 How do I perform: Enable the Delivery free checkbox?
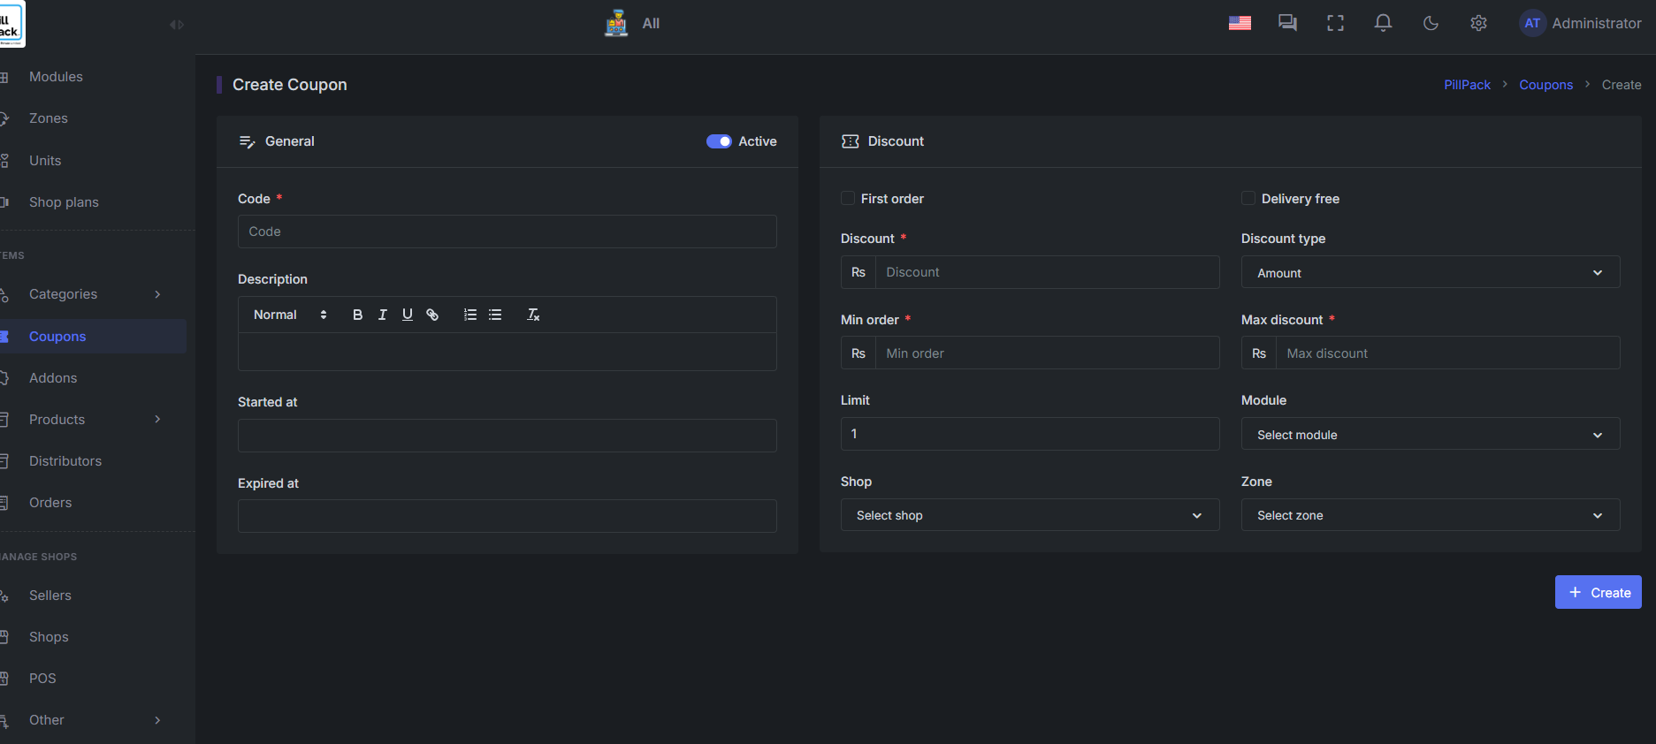(x=1248, y=199)
